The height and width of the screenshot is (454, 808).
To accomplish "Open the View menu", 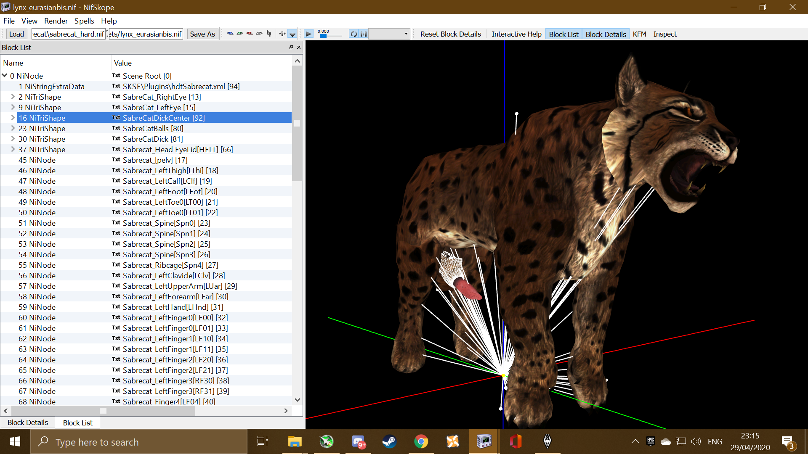I will coord(29,21).
